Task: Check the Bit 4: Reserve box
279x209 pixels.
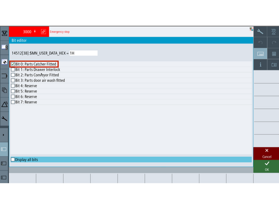Action: tap(13, 86)
